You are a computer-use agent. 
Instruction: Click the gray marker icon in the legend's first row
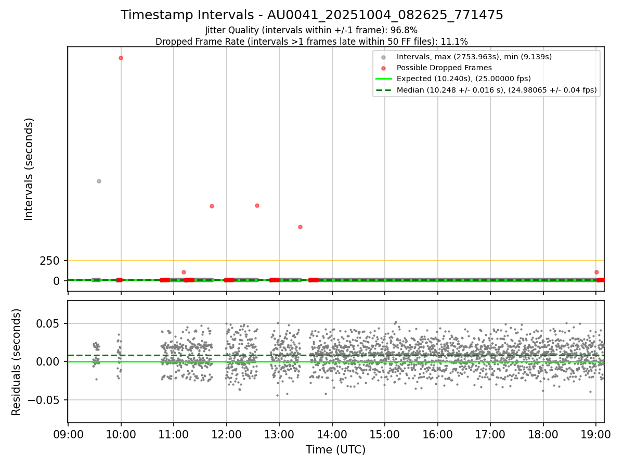[x=383, y=57]
